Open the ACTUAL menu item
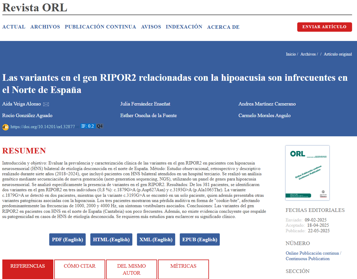This screenshot has height=279, width=357. (13, 27)
